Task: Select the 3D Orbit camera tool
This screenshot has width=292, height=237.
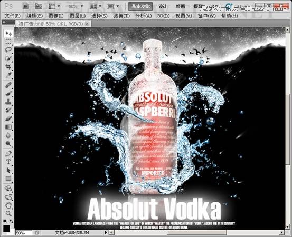Action: tap(8, 197)
